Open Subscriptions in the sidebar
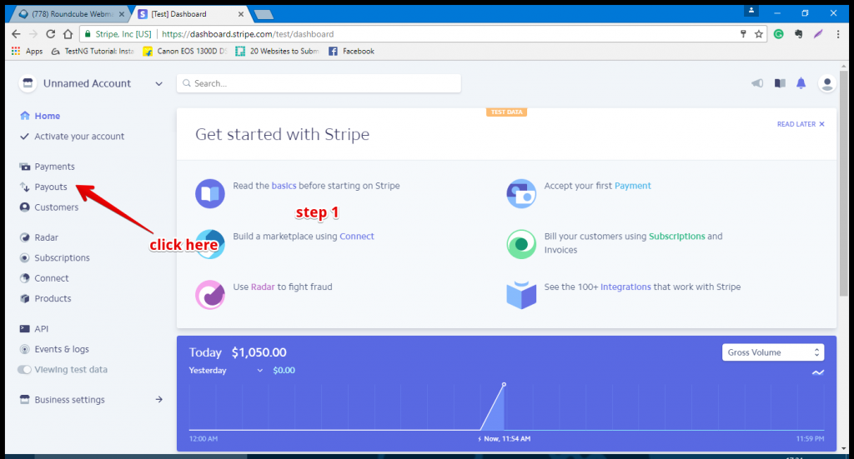Image resolution: width=854 pixels, height=459 pixels. tap(54, 257)
